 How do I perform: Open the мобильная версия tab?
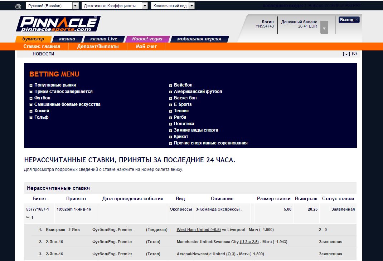(x=199, y=39)
